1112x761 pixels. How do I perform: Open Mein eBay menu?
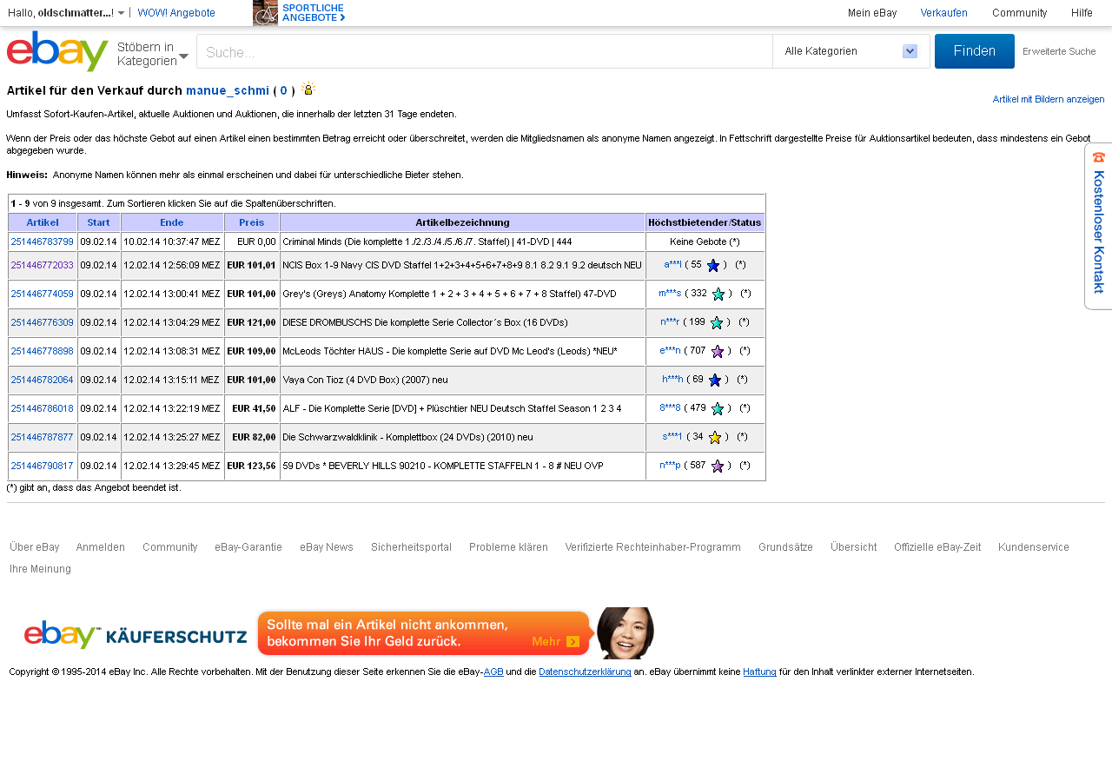pos(872,13)
